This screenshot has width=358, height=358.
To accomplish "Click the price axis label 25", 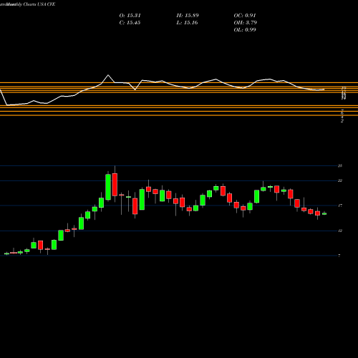I will [340, 165].
